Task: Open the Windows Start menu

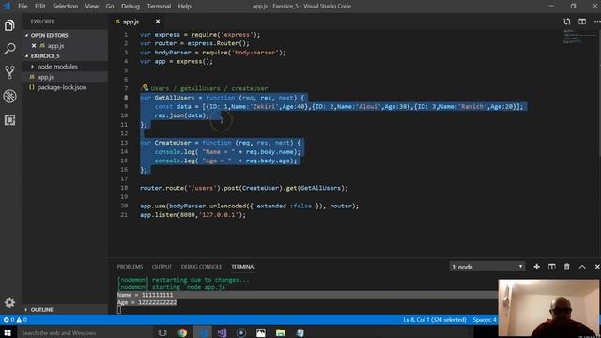Action: click(8, 332)
